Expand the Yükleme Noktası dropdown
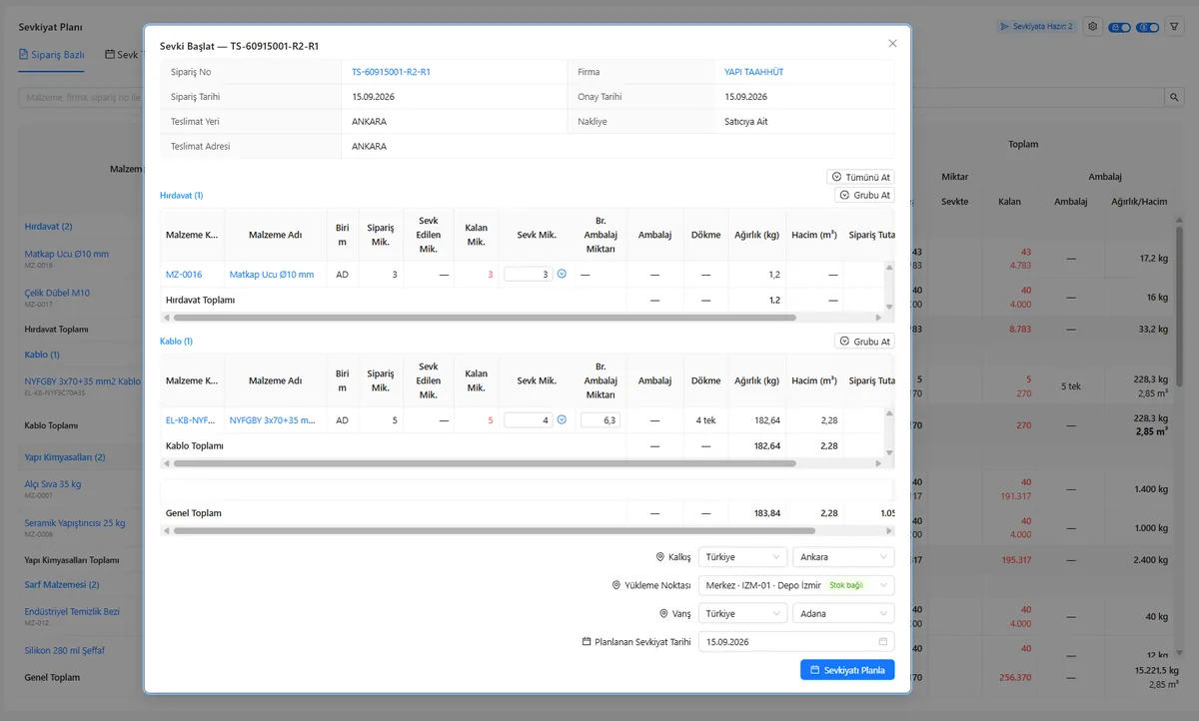 click(796, 585)
